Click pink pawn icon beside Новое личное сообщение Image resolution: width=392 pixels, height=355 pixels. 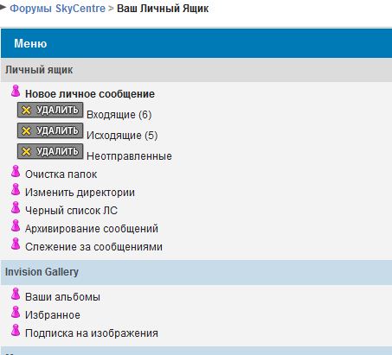tap(16, 91)
